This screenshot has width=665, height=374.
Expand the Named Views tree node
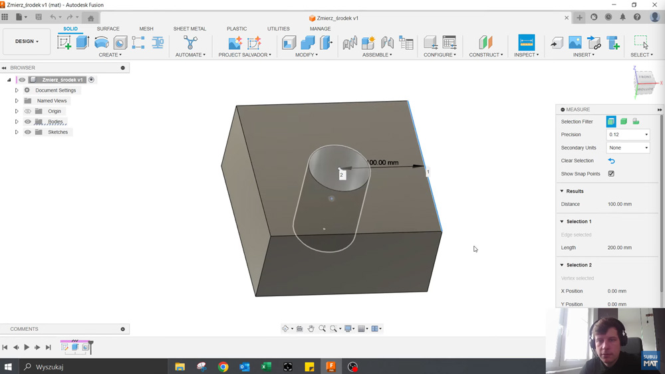pos(17,101)
